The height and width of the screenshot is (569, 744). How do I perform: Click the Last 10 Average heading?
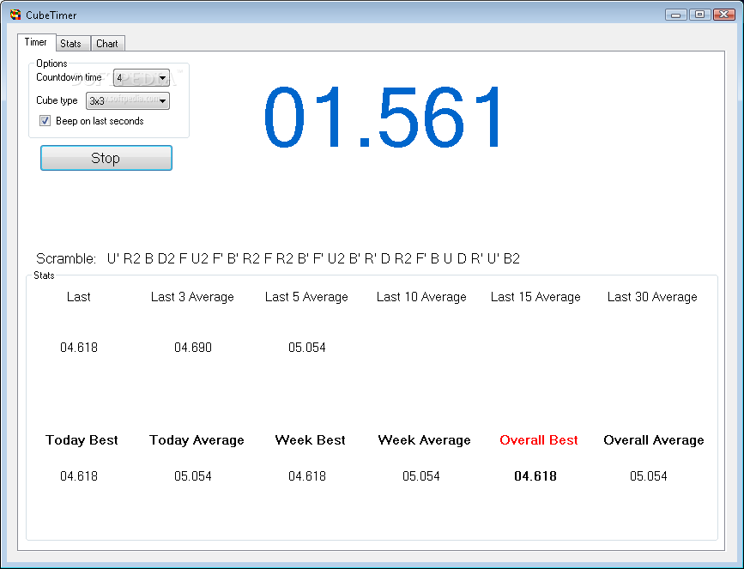[421, 297]
